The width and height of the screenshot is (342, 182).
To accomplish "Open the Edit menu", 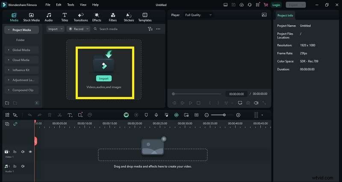I will (x=59, y=5).
